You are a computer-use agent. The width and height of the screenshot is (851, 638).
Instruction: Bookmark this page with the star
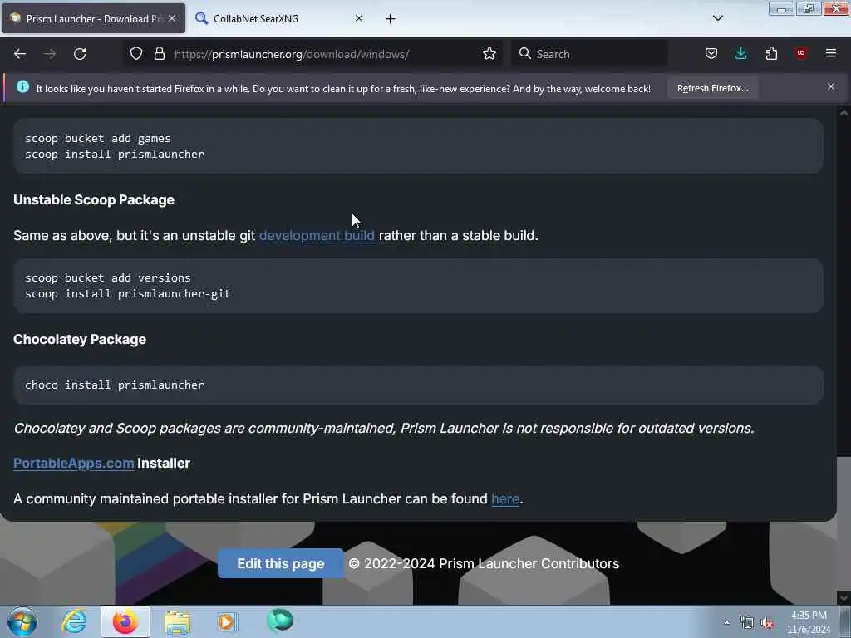[x=489, y=54]
